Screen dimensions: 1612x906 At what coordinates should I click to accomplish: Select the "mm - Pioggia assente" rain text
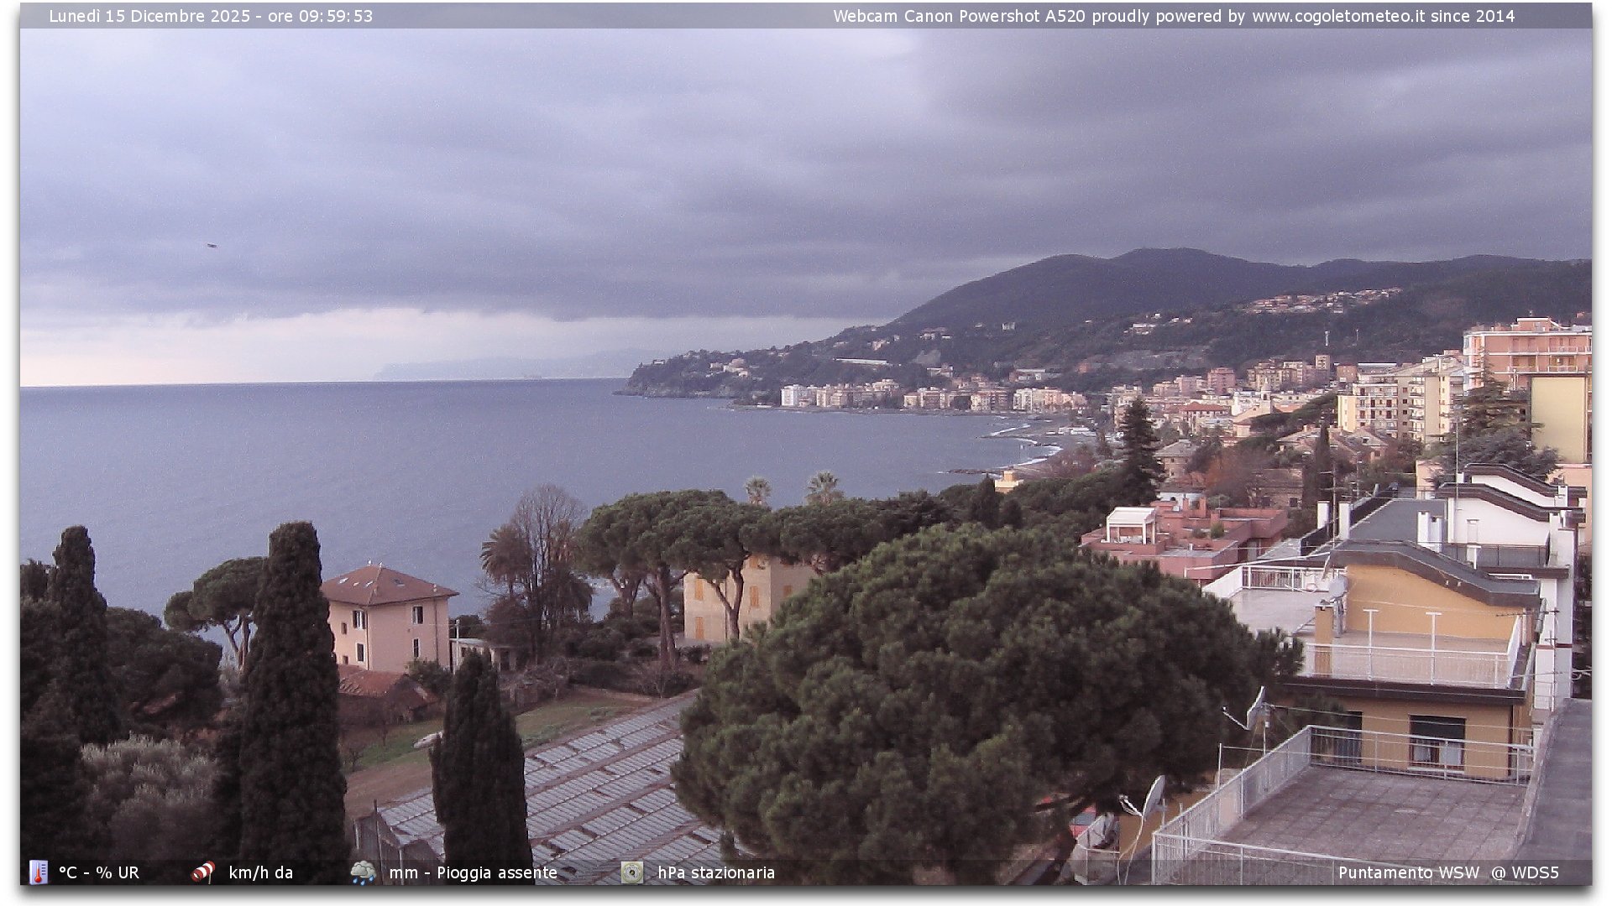pyautogui.click(x=473, y=872)
